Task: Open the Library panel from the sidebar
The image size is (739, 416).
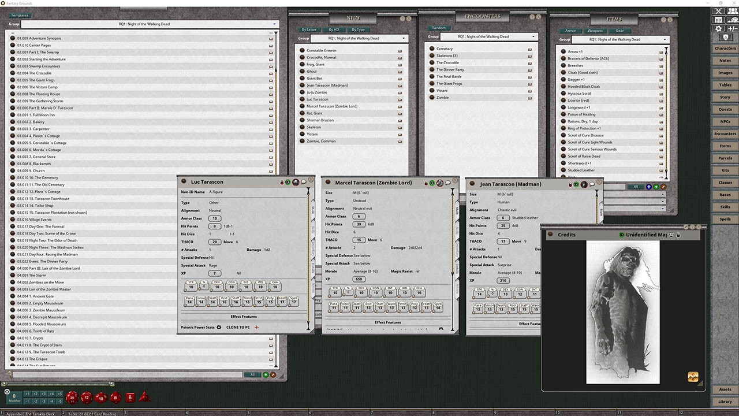Action: [x=726, y=402]
